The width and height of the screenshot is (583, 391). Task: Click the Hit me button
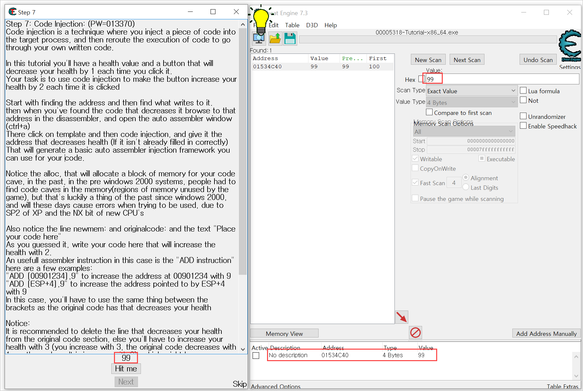click(126, 369)
